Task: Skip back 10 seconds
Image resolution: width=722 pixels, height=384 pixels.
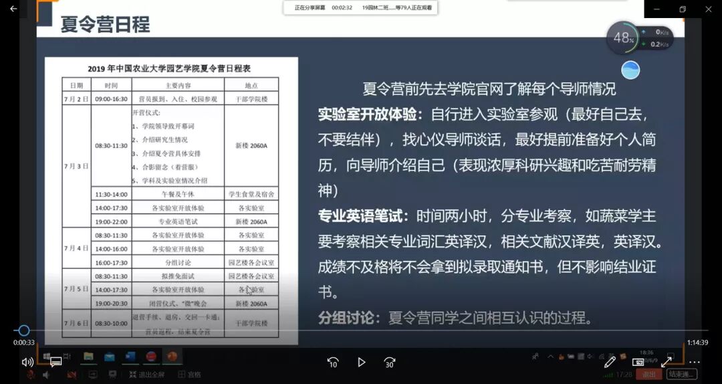Action: pos(332,363)
